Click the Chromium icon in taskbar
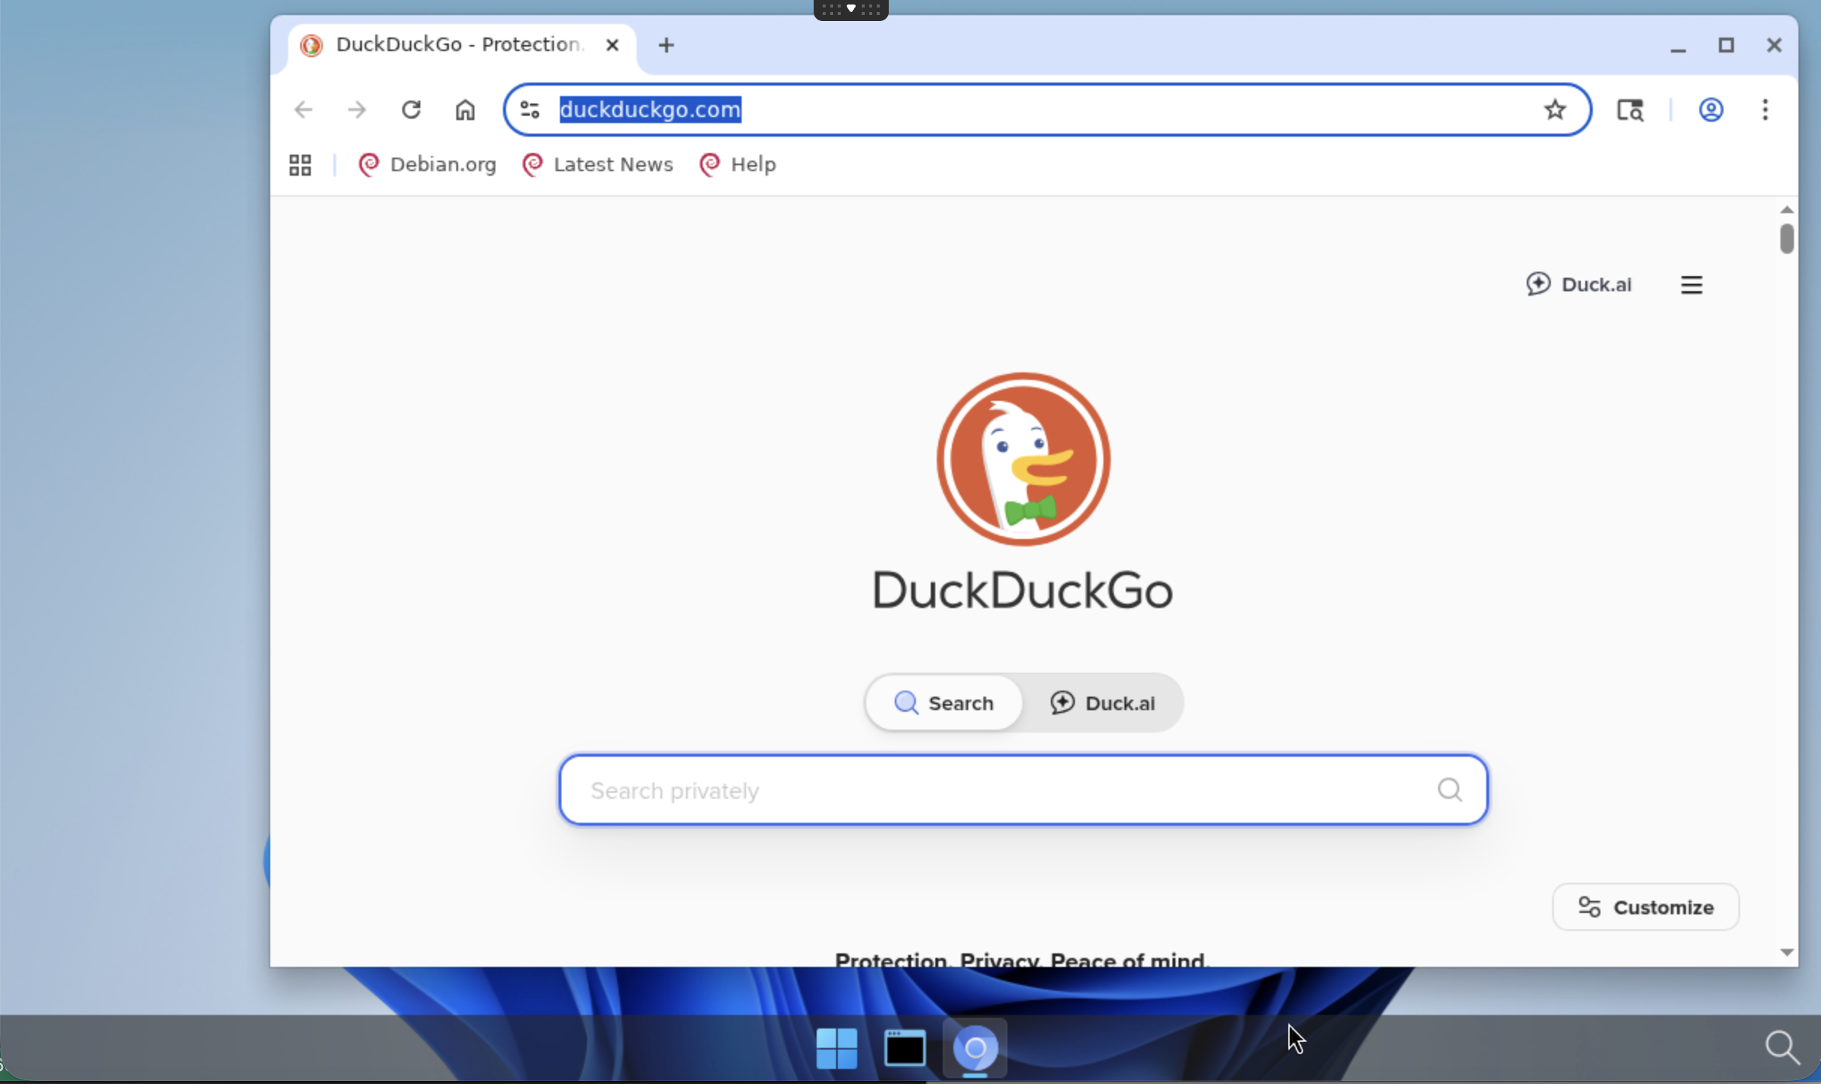The image size is (1821, 1084). point(974,1047)
